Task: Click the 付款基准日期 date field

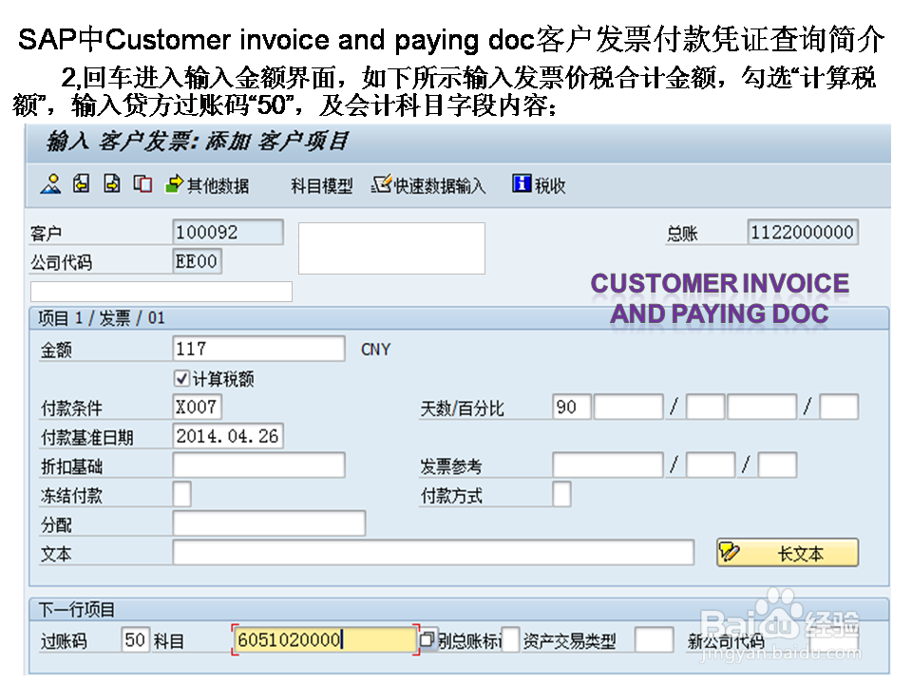Action: point(228,436)
